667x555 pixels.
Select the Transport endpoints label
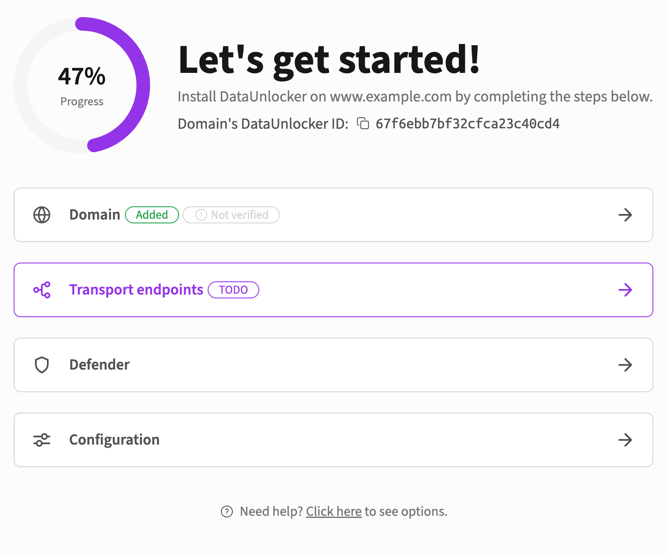(x=136, y=290)
